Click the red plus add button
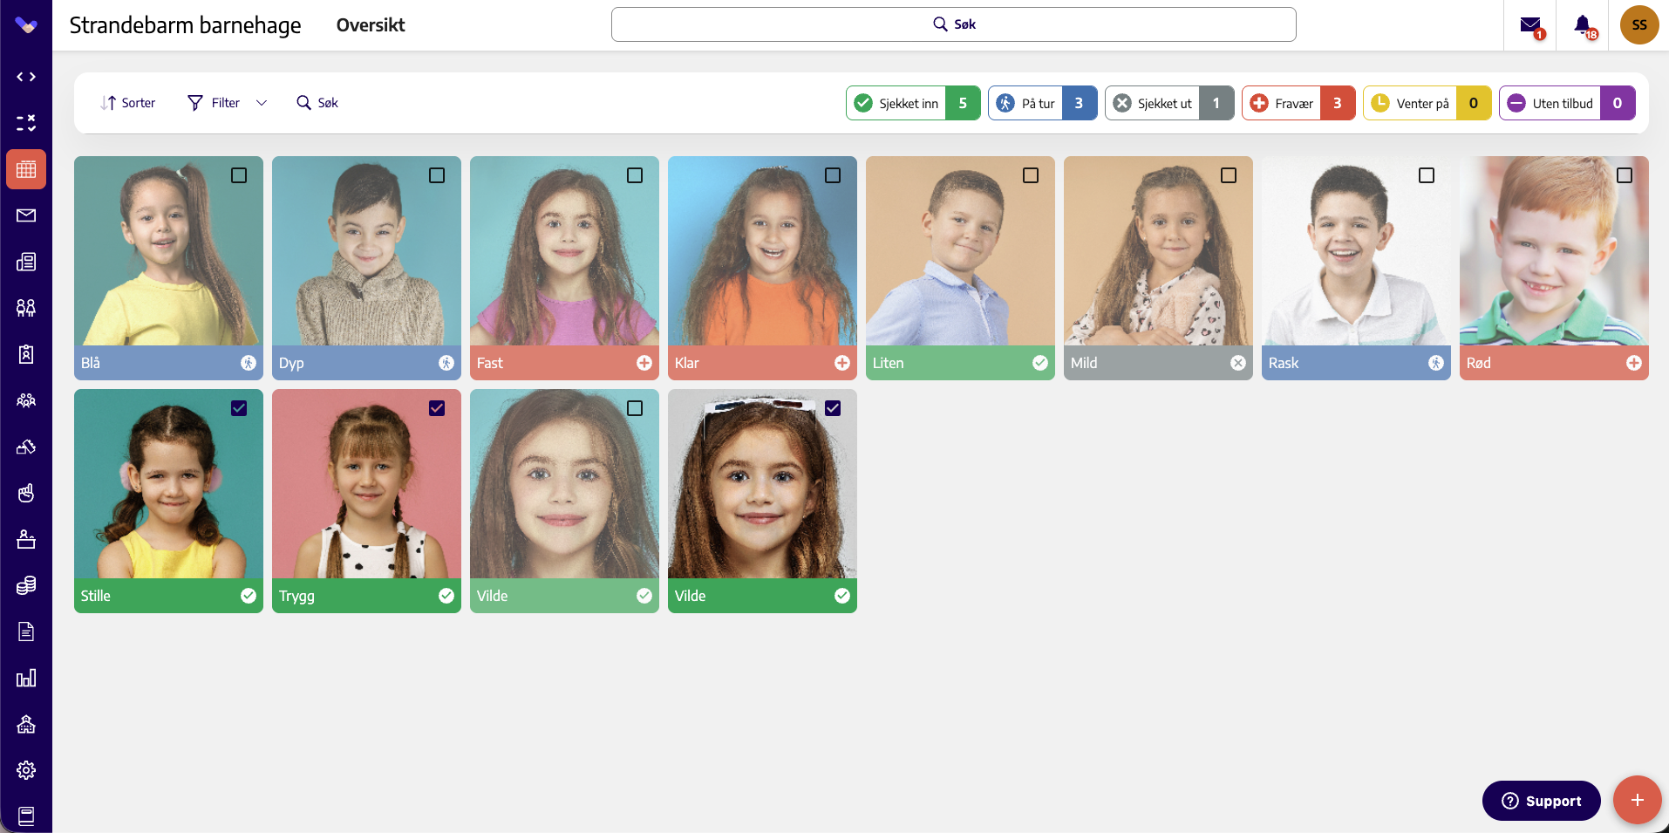Screen dimensions: 1669x833 pyautogui.click(x=1637, y=800)
